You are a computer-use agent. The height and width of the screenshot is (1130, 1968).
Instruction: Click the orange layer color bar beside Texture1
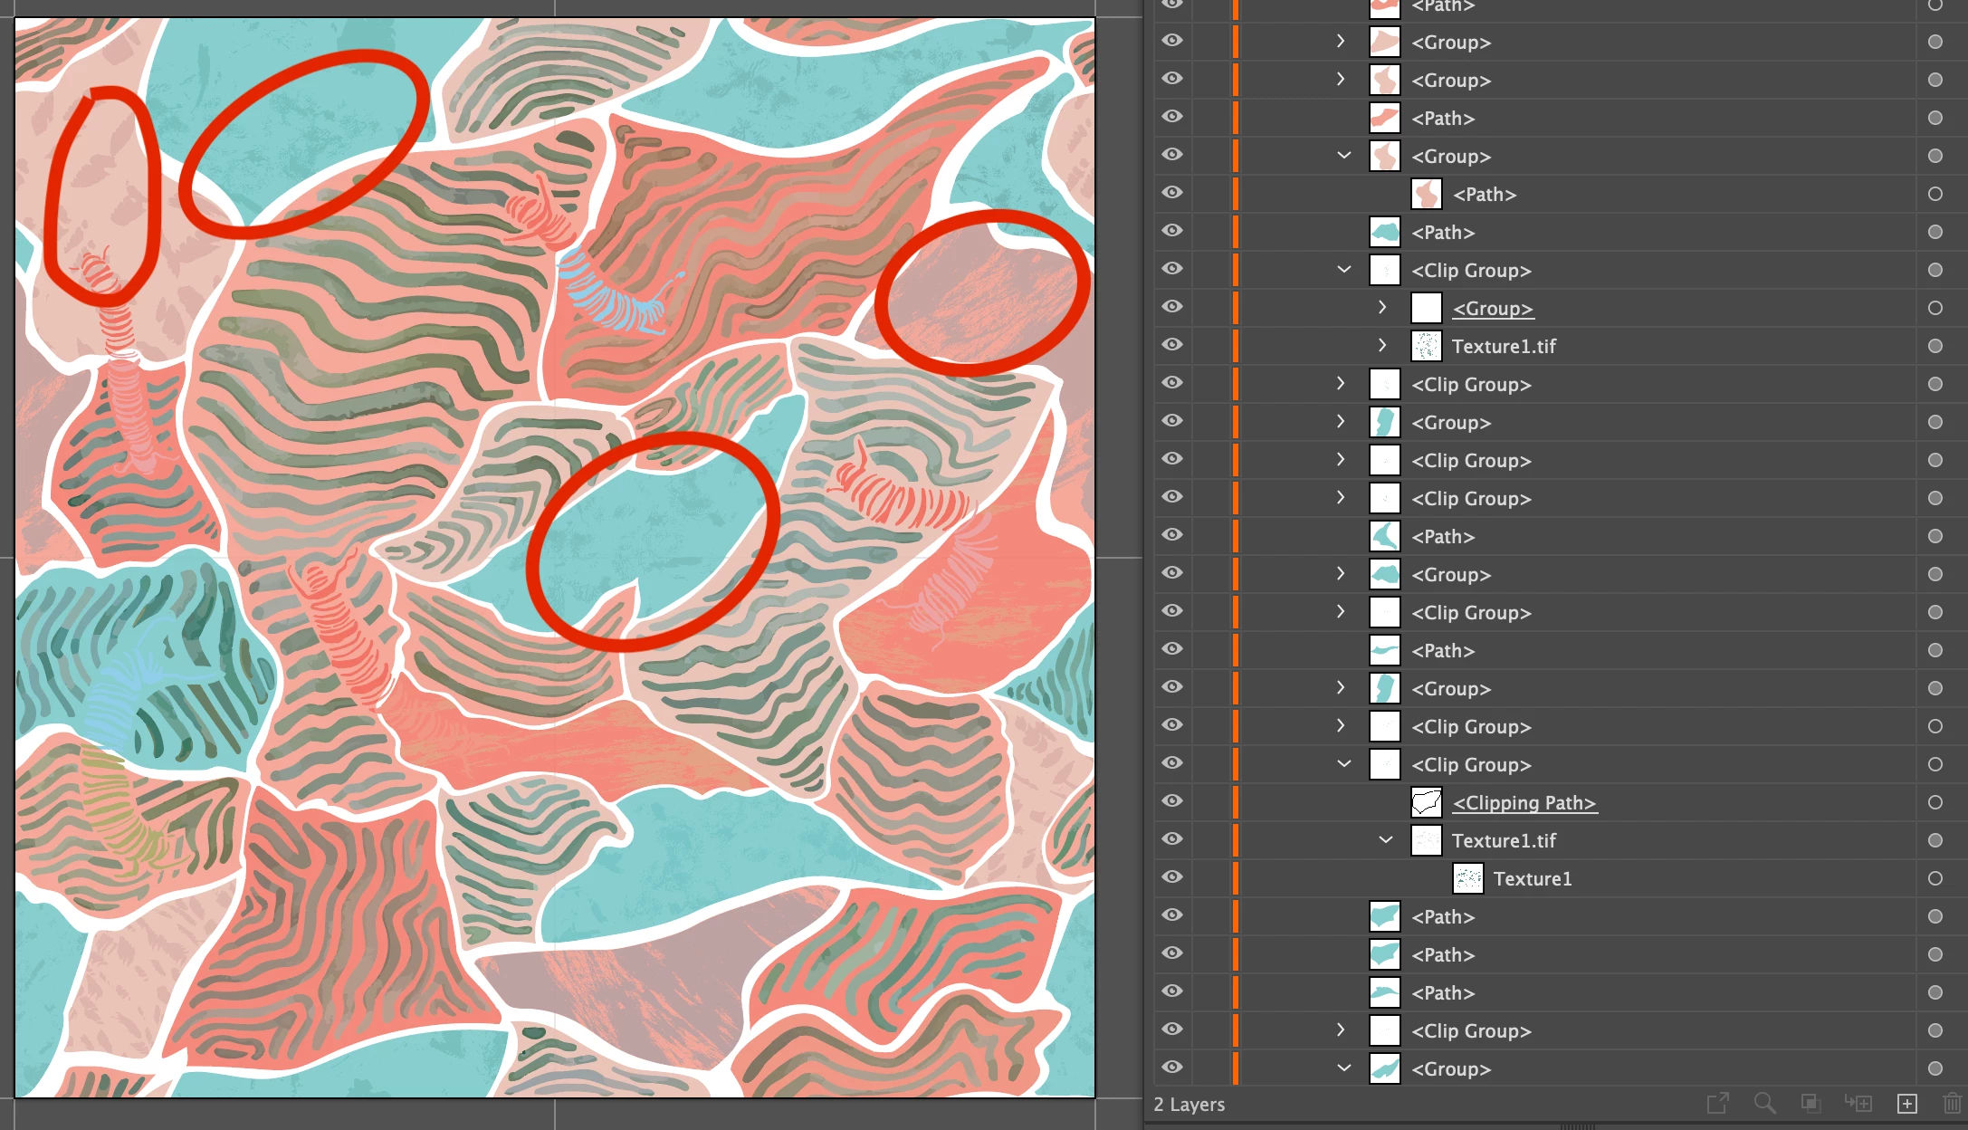click(x=1236, y=878)
